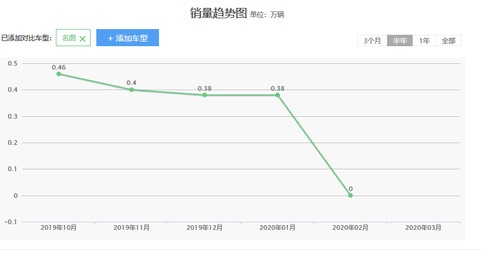Image resolution: width=481 pixels, height=256 pixels.
Task: Click the 2019年12月 x-axis label
Action: pyautogui.click(x=205, y=227)
